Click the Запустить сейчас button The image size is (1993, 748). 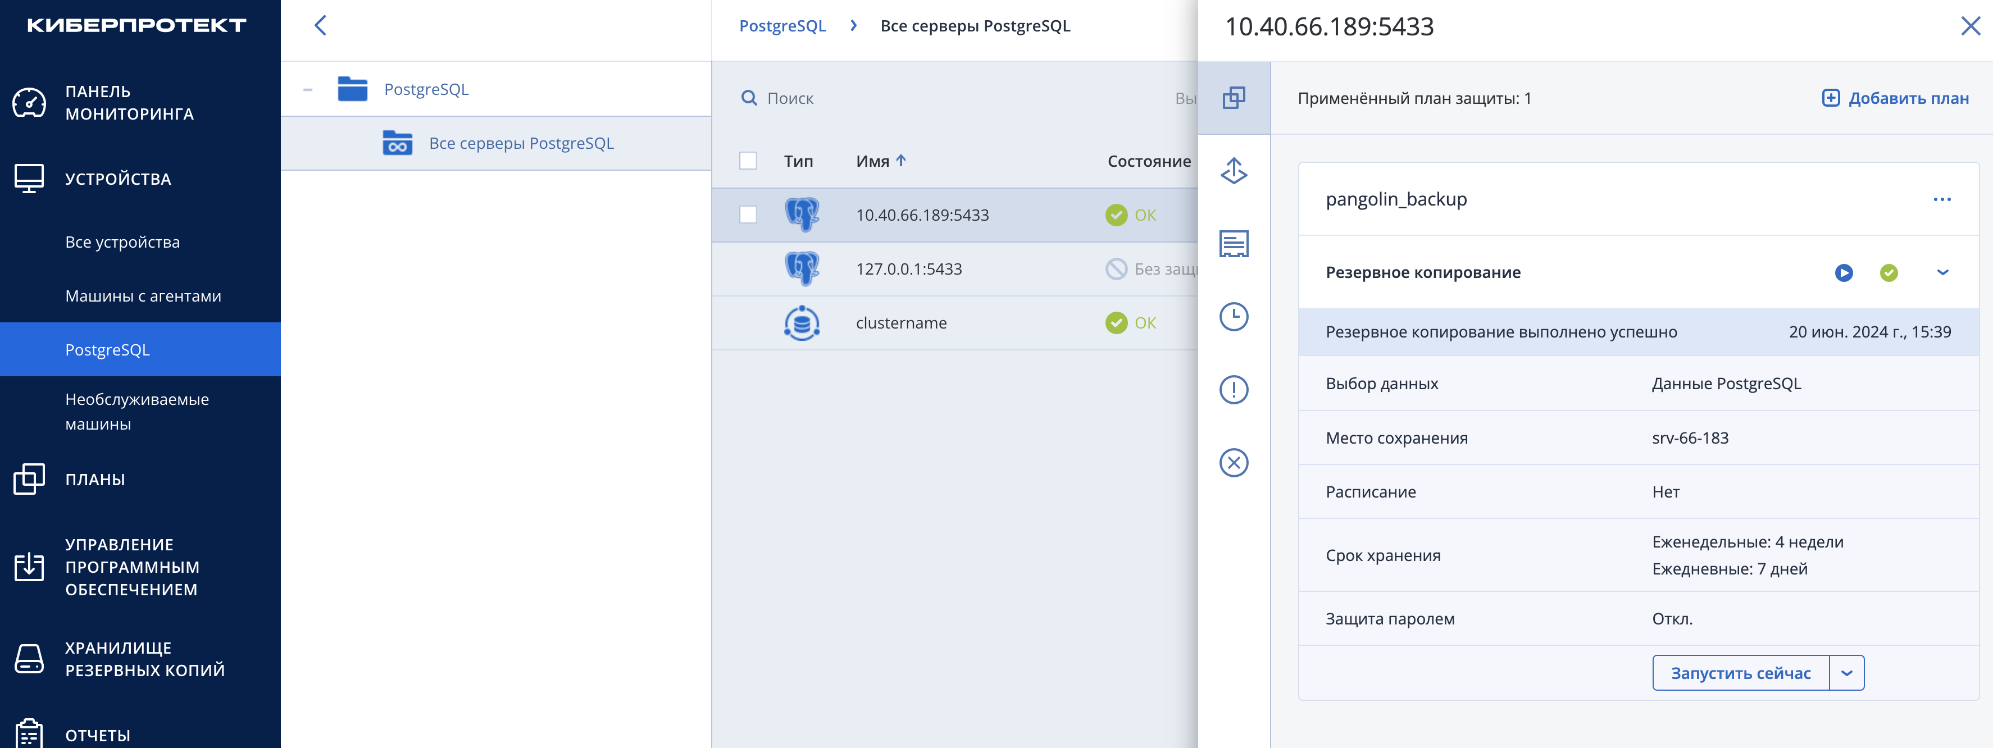(x=1741, y=673)
